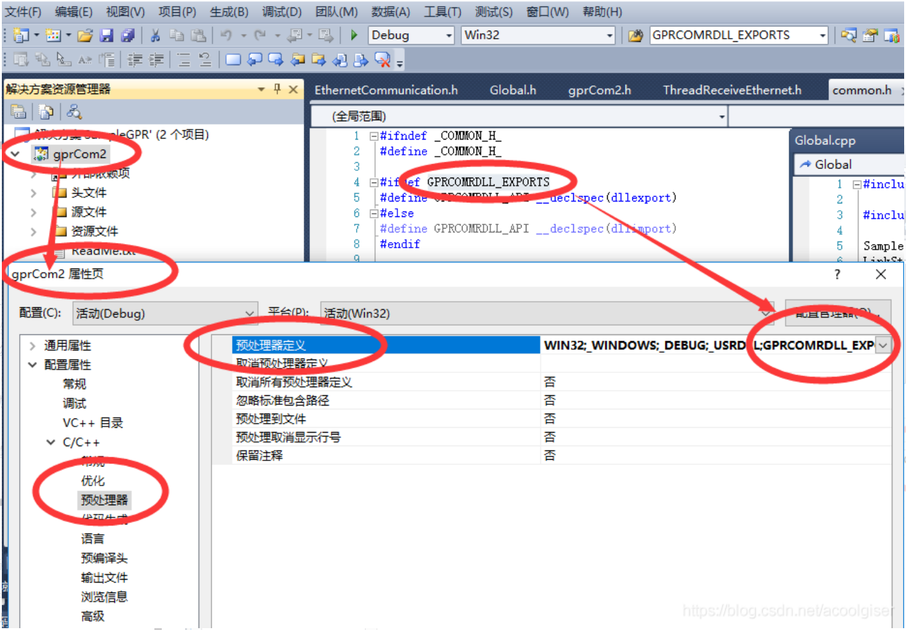The height and width of the screenshot is (630, 906).
Task: Open the Win32 platform dropdown
Action: [608, 35]
